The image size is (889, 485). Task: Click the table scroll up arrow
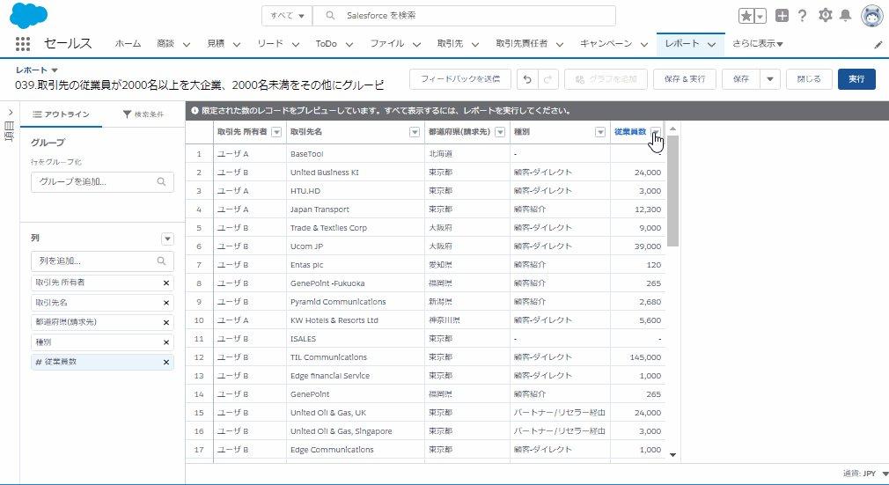coord(673,129)
